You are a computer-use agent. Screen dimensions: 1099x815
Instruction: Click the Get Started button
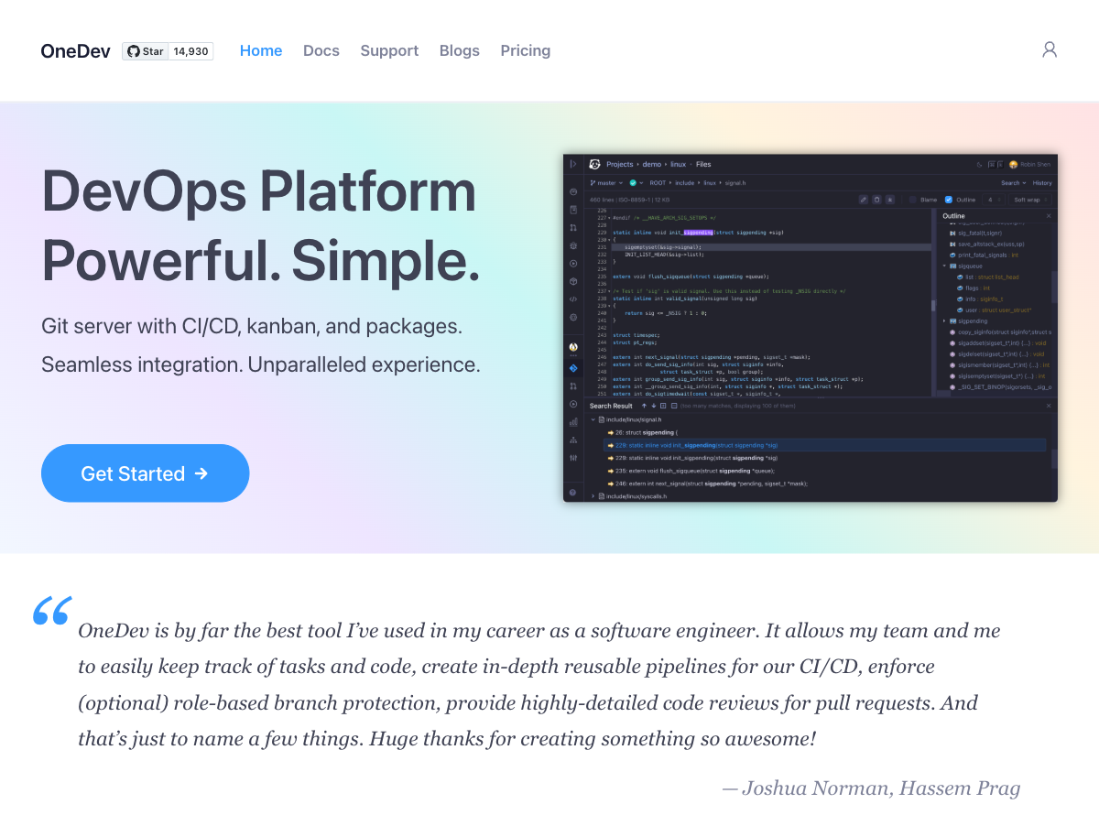tap(146, 473)
